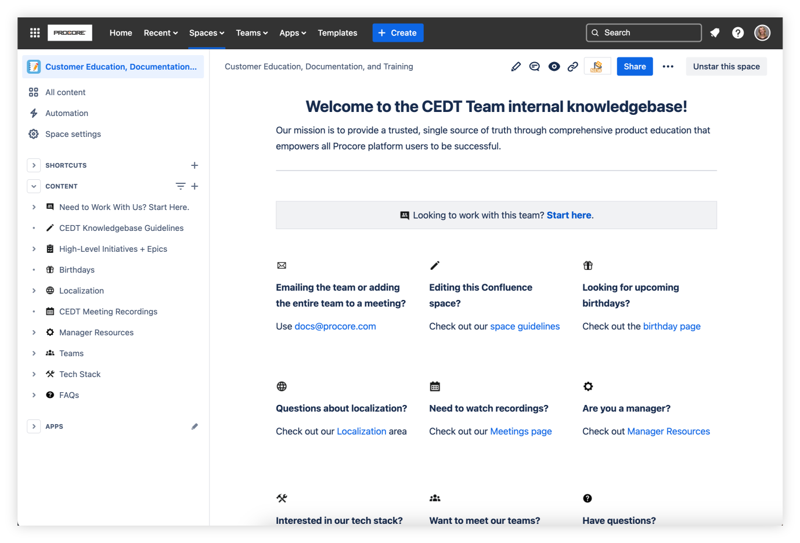Image resolution: width=800 pixels, height=543 pixels.
Task: Open CEDT Meeting Recordings page
Action: (x=108, y=312)
